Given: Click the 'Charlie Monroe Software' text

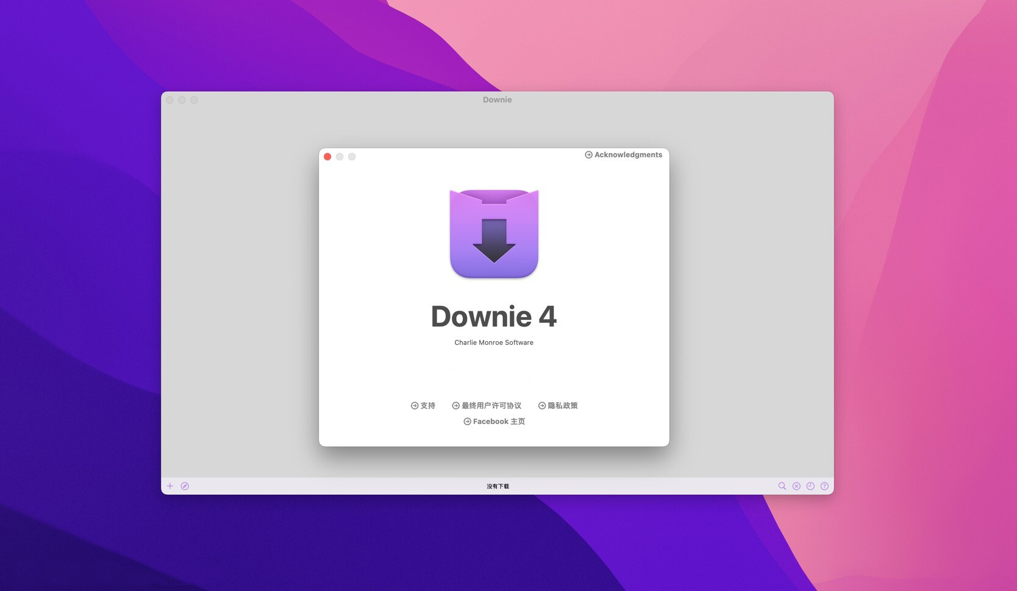Looking at the screenshot, I should coord(494,342).
